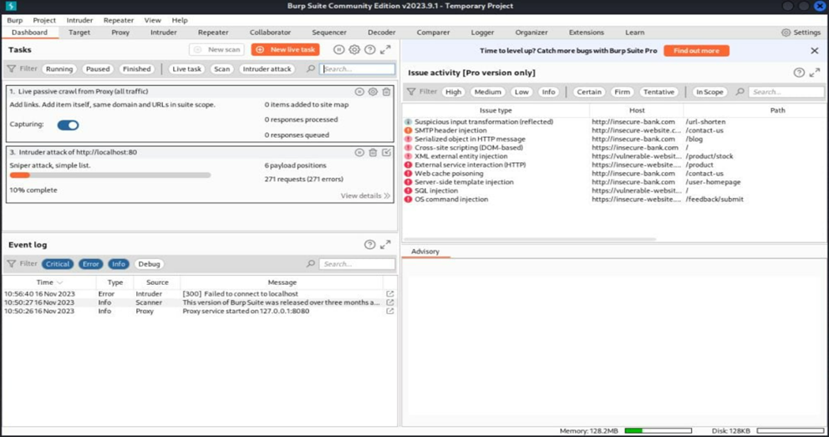The height and width of the screenshot is (437, 829).
Task: Open the Help menu
Action: click(x=180, y=20)
